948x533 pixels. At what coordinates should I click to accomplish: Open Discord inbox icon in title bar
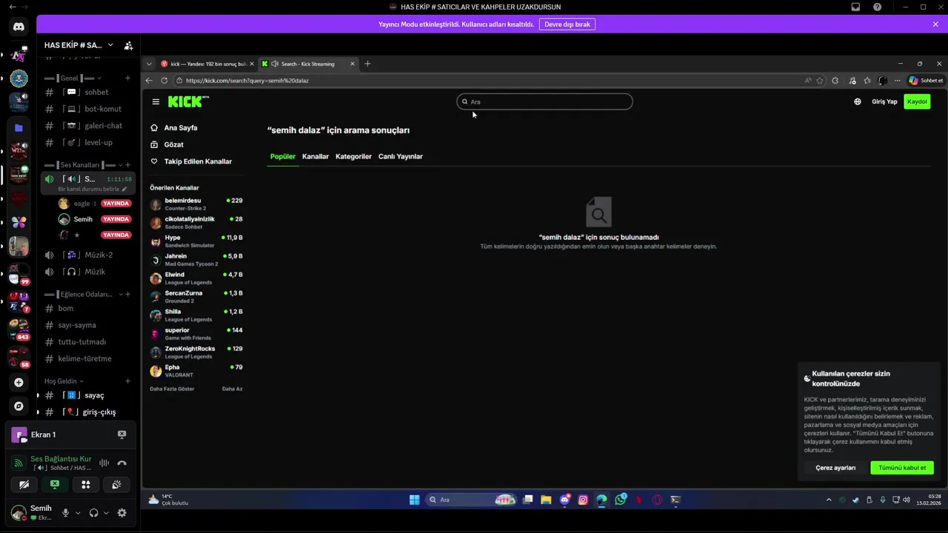(855, 7)
